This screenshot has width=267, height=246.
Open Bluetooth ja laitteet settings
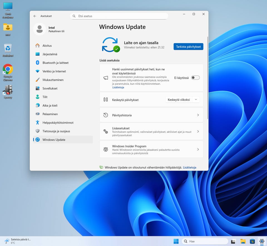point(55,63)
